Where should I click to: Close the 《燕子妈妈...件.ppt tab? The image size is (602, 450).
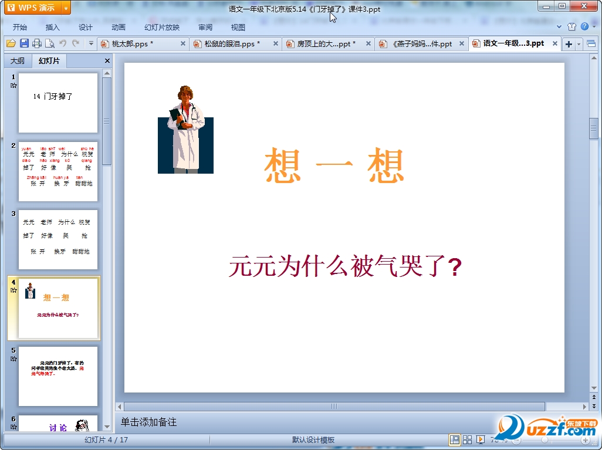coord(462,44)
